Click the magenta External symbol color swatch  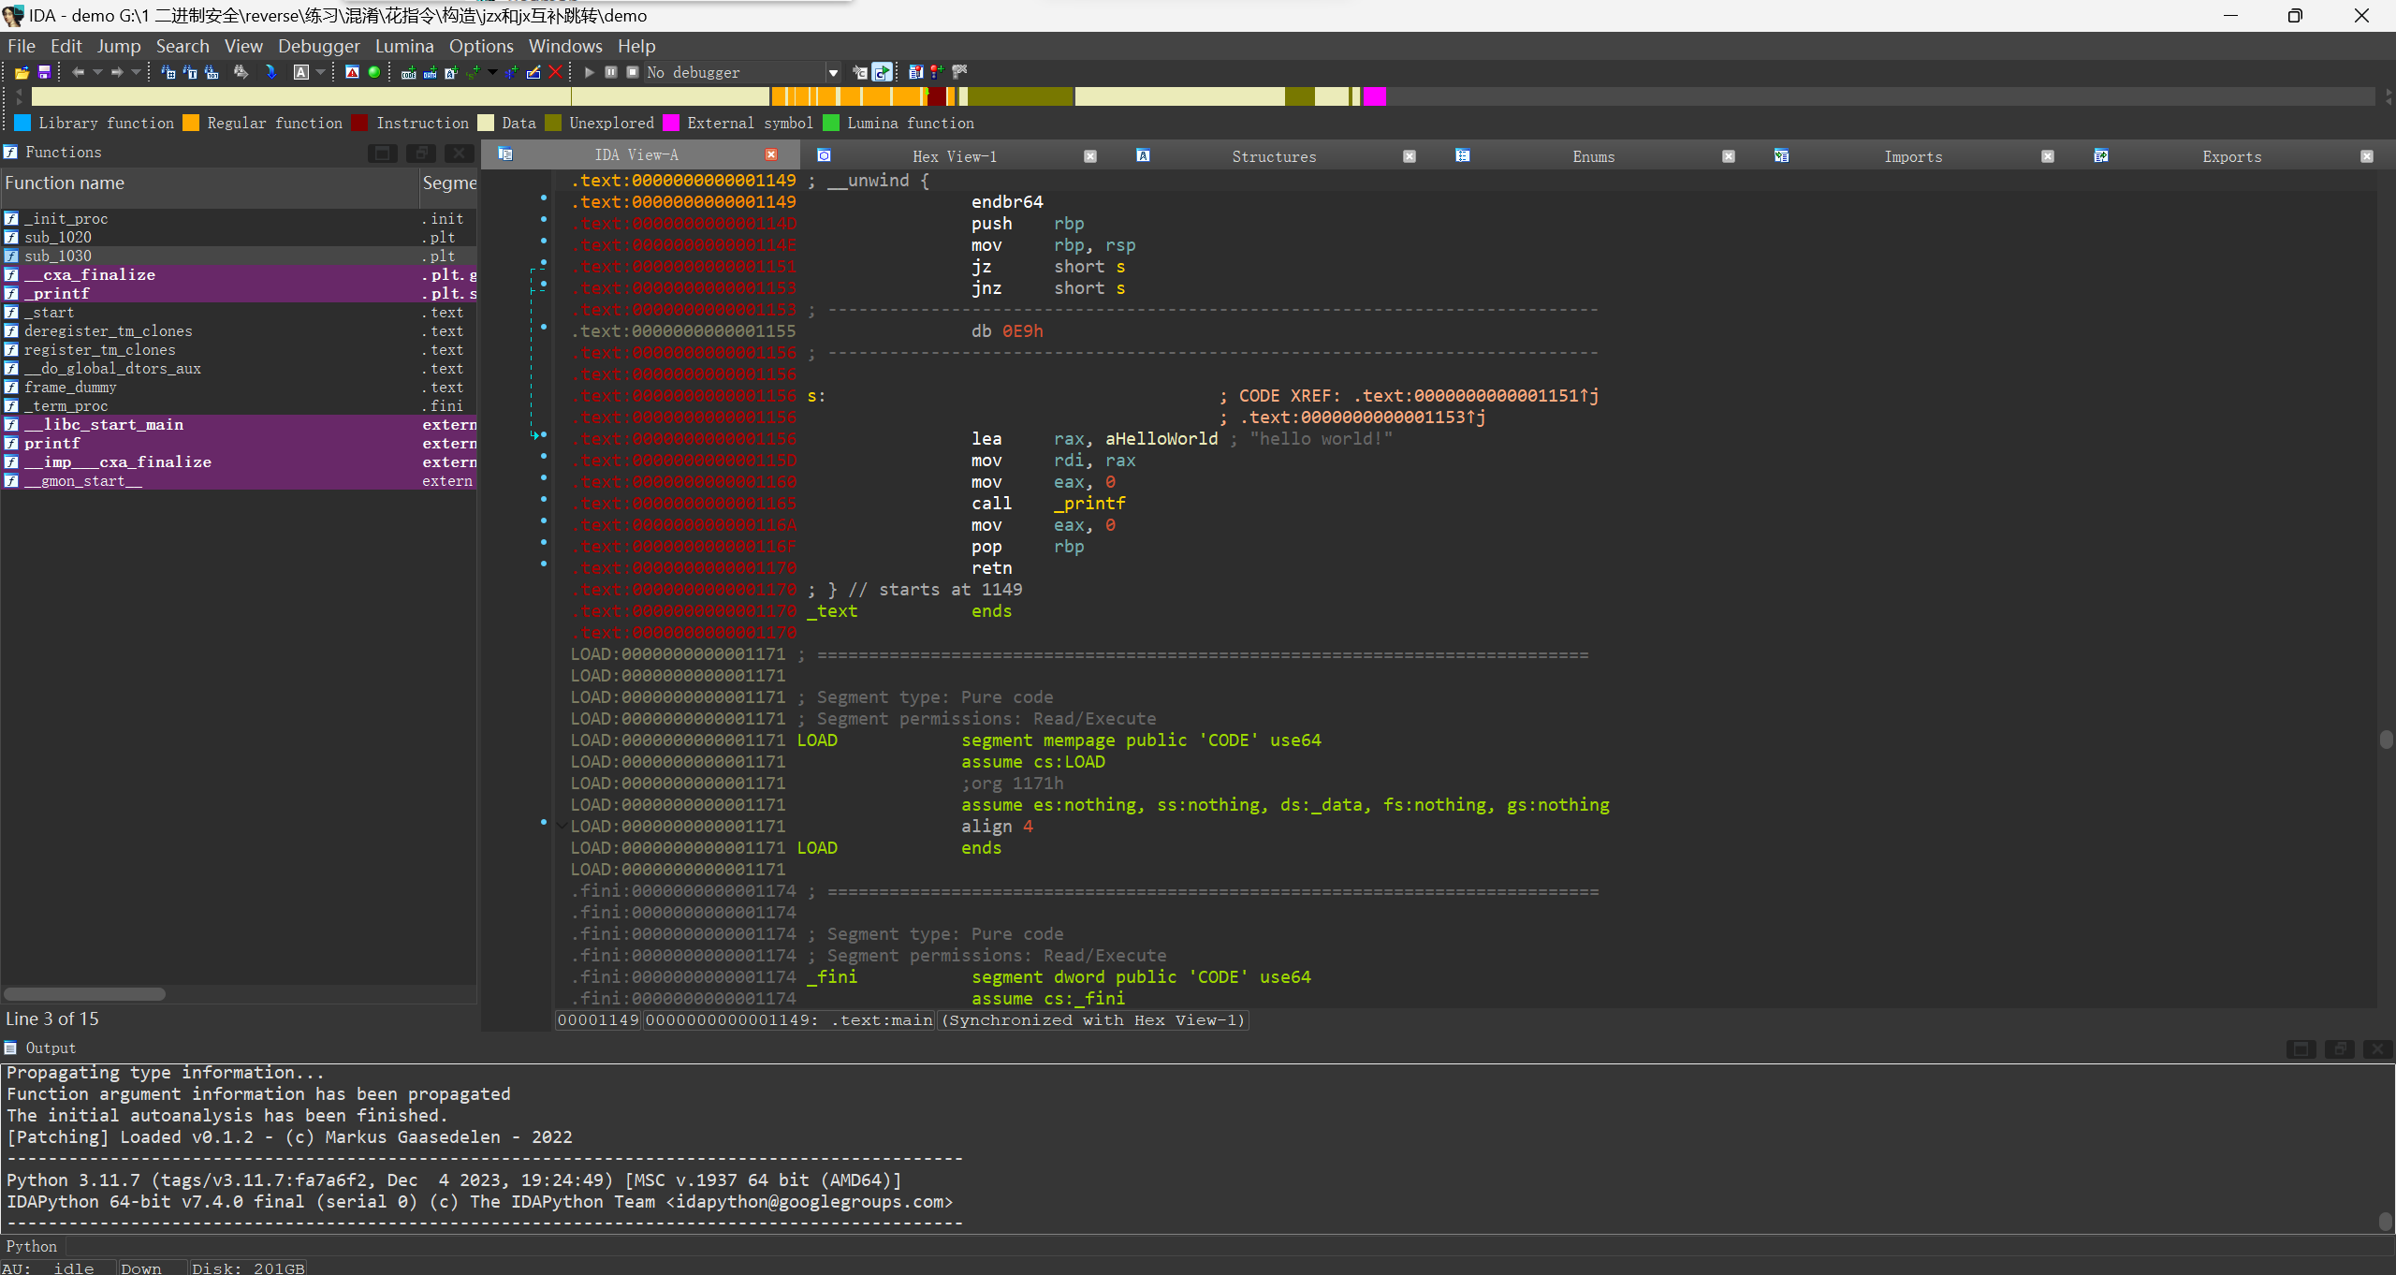[x=671, y=123]
